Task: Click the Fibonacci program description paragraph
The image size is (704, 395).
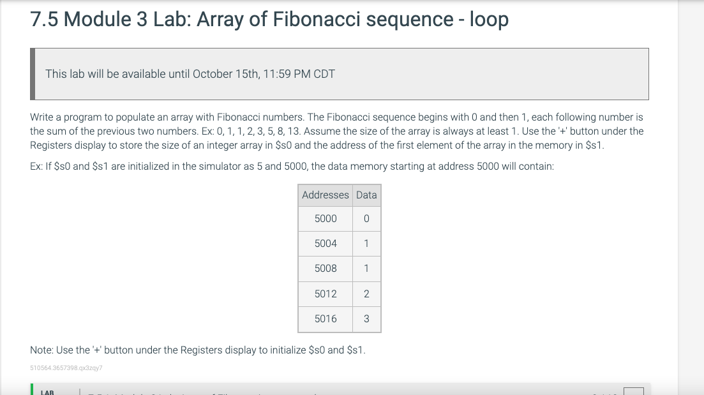Action: [337, 131]
